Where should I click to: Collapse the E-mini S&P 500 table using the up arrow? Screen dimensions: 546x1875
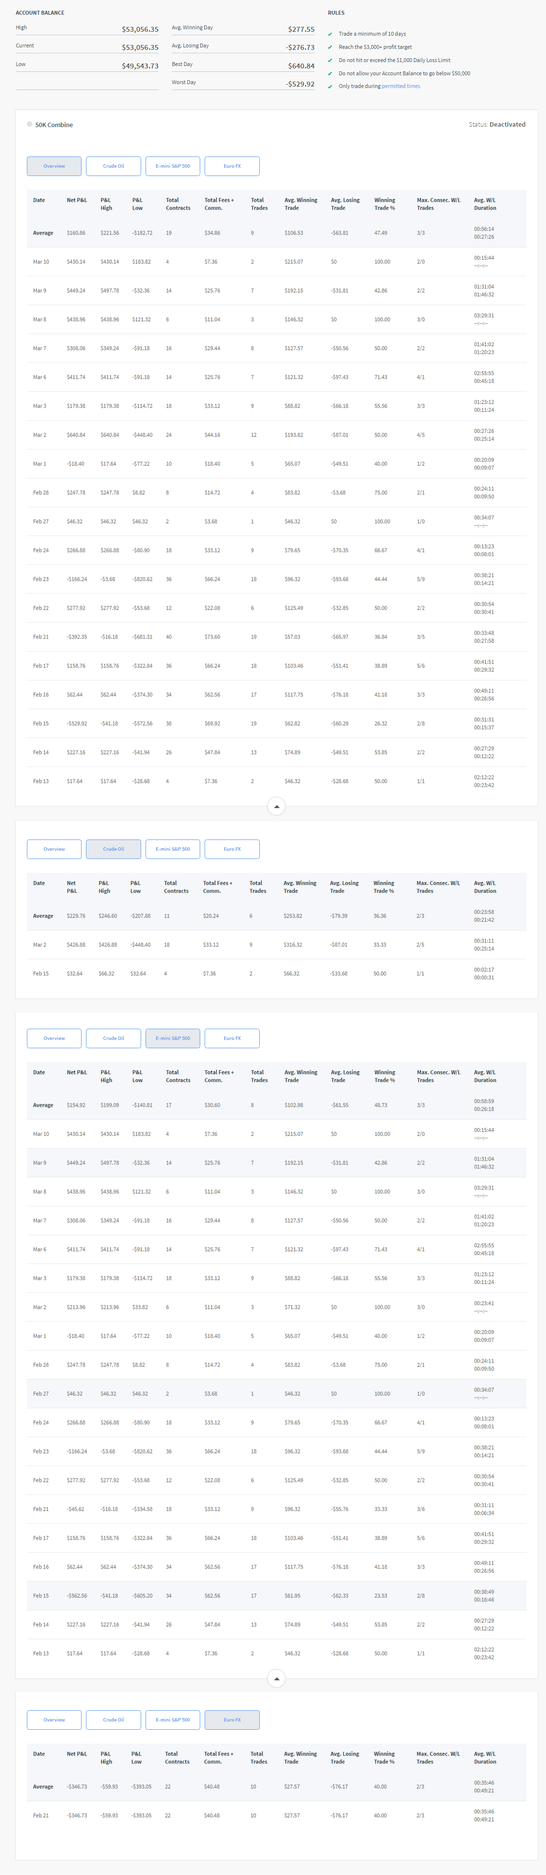276,1678
